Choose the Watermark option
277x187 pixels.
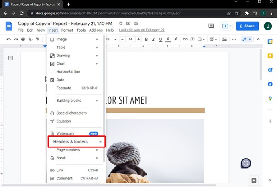(74, 133)
